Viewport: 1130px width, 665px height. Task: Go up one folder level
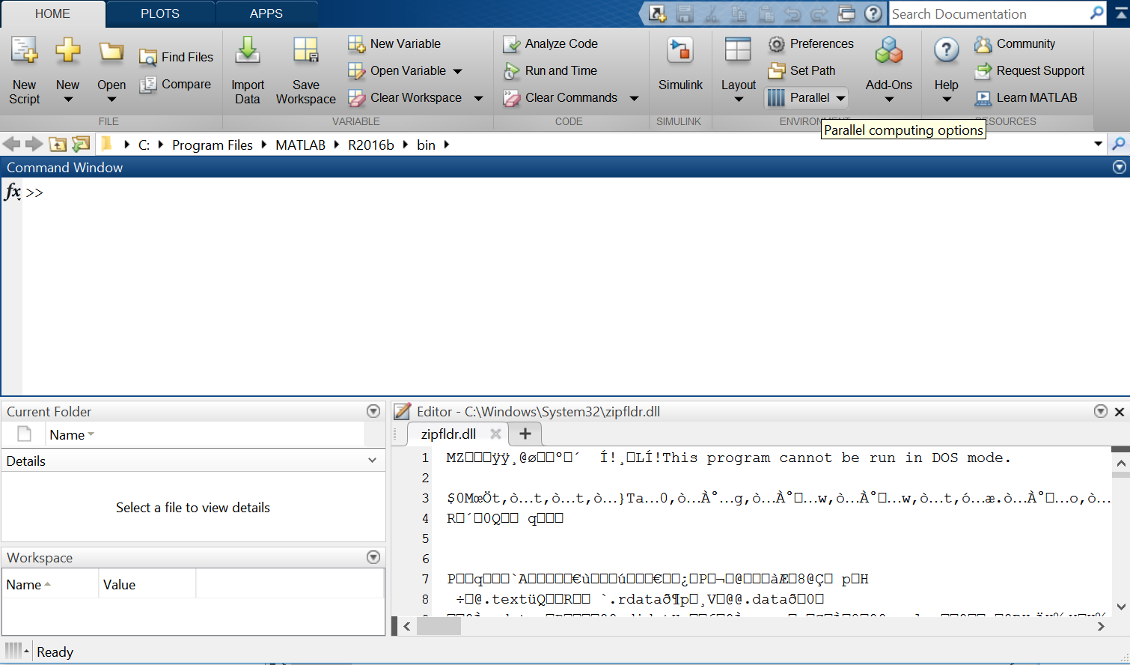click(x=58, y=144)
